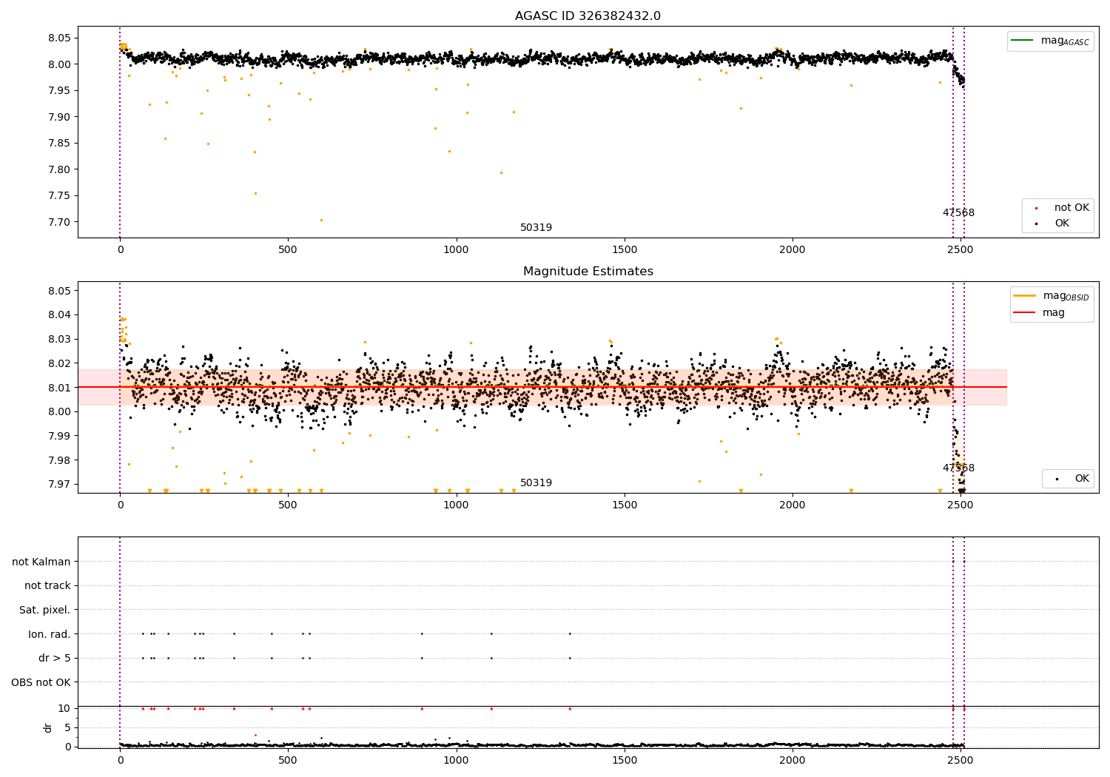The image size is (1110, 777).
Task: Click the '47568' annotation in Magnitude Estimates plot
Action: (x=958, y=468)
